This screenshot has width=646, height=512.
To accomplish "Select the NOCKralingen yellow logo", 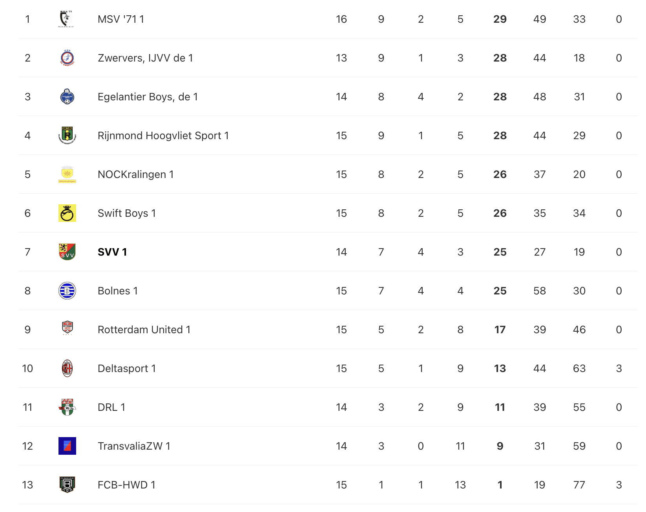I will pos(67,174).
